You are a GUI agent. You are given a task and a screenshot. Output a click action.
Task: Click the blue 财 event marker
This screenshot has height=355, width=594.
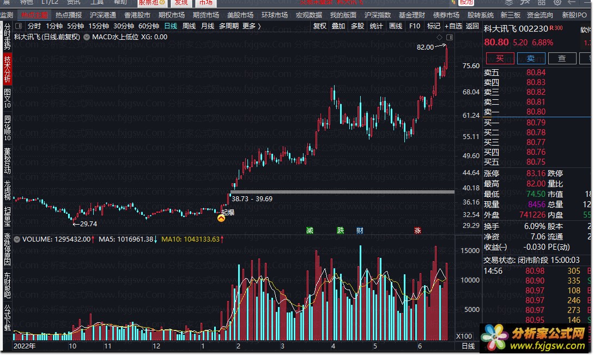(x=360, y=230)
